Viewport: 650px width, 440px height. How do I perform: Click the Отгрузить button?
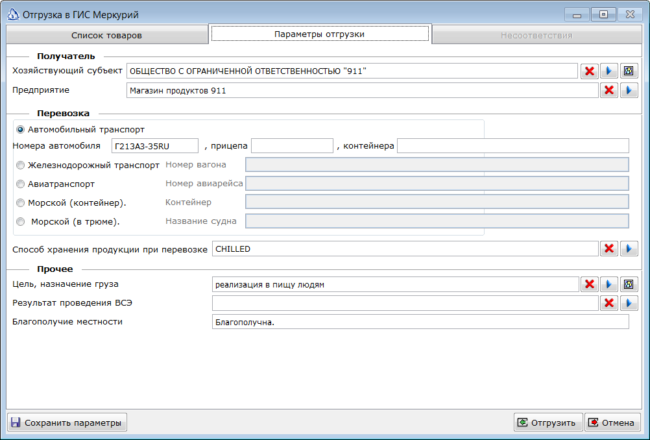[x=548, y=422]
